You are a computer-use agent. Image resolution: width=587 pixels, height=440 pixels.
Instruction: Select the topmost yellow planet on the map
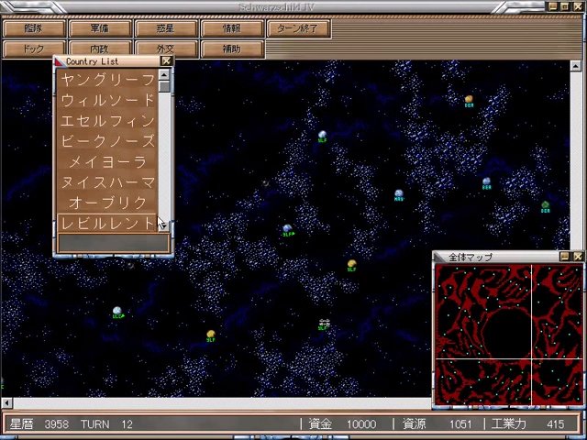tap(469, 99)
